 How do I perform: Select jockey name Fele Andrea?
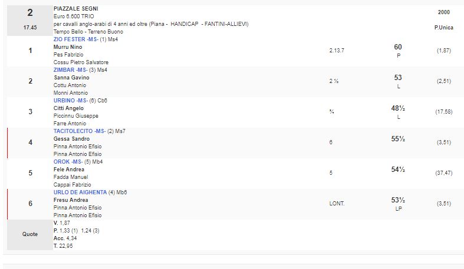68,170
